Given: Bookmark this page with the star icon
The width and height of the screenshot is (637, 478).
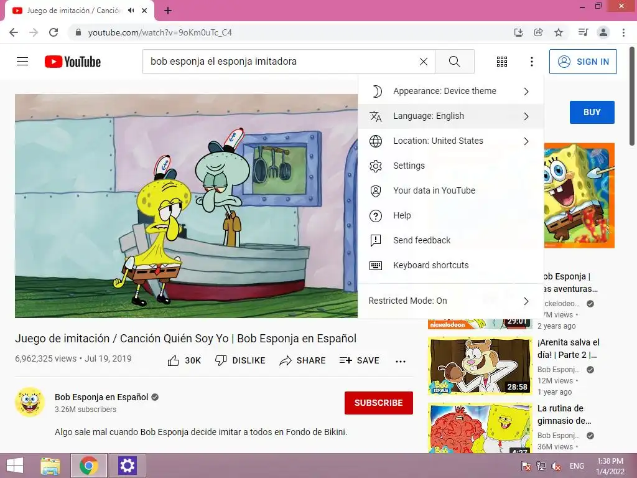Looking at the screenshot, I should [559, 32].
